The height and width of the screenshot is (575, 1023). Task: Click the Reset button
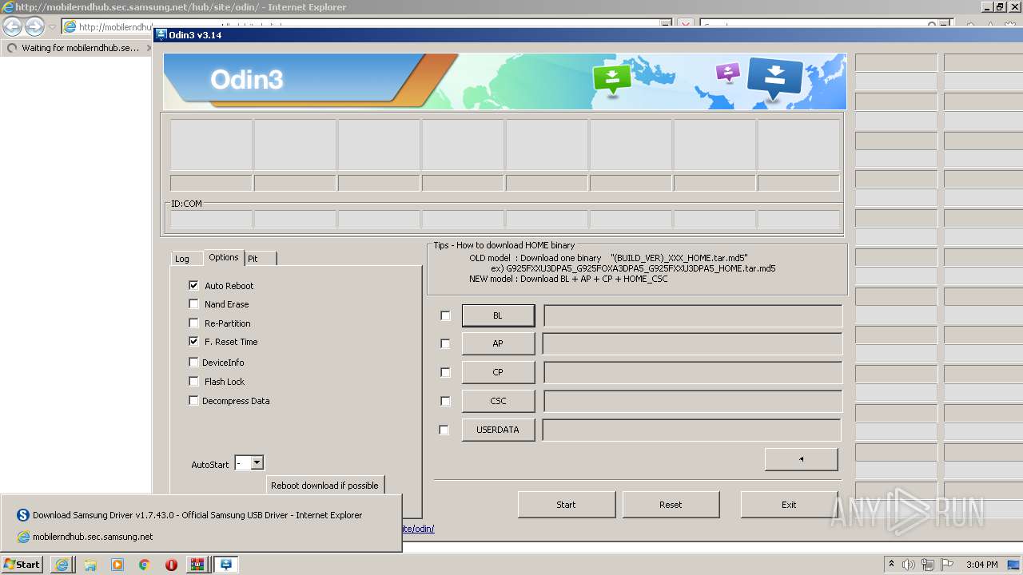[671, 505]
